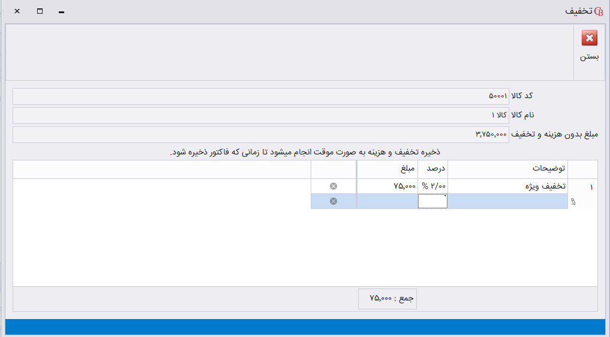Click the نام کالا field showing کالا ۱
The width and height of the screenshot is (610, 337).
pos(261,115)
